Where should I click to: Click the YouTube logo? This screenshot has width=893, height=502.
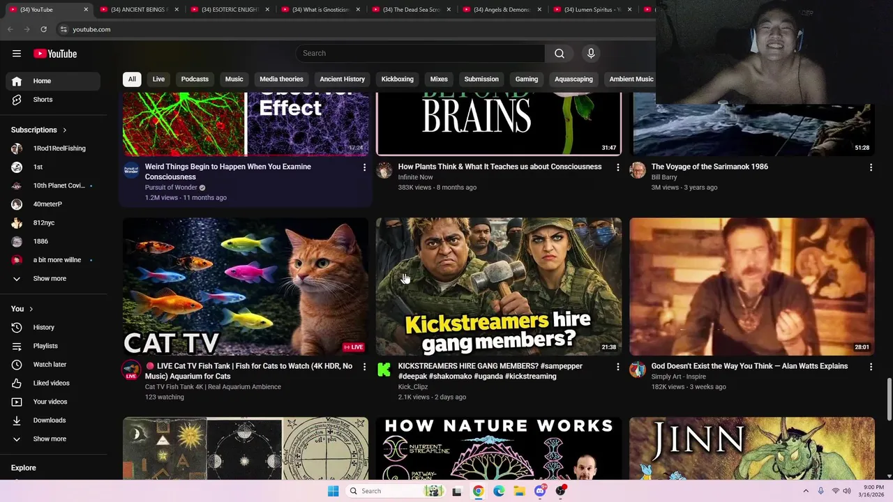coord(55,54)
